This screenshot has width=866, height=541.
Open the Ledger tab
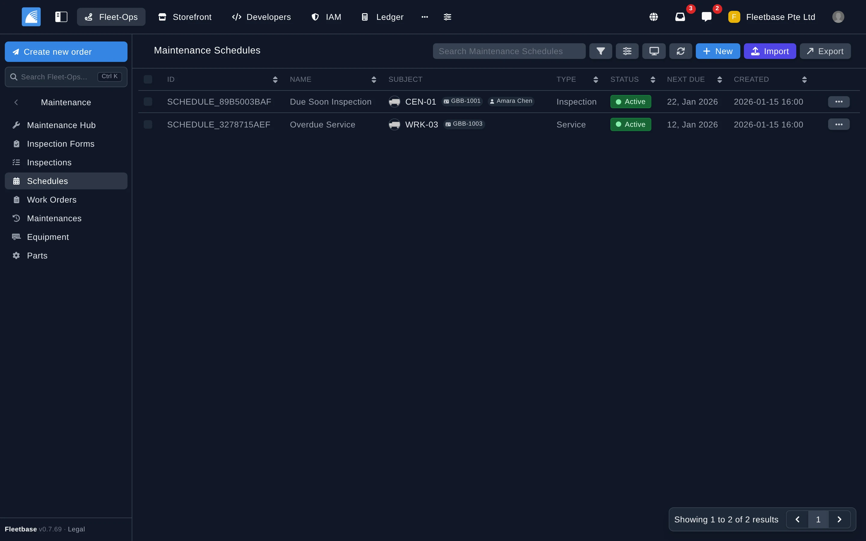(x=382, y=17)
